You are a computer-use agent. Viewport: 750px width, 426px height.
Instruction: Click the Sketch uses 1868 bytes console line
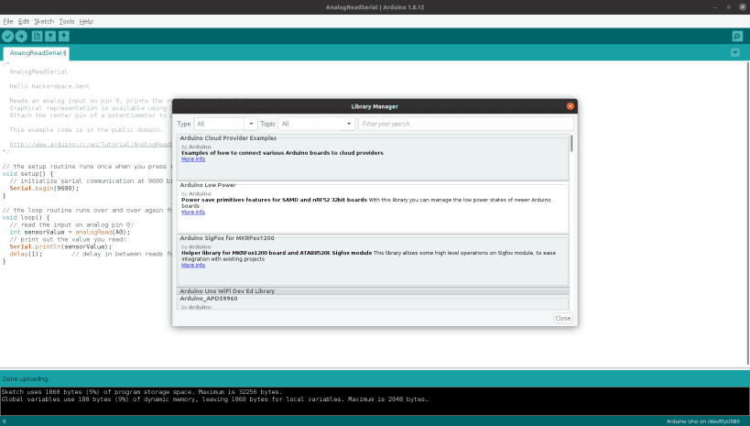(142, 392)
